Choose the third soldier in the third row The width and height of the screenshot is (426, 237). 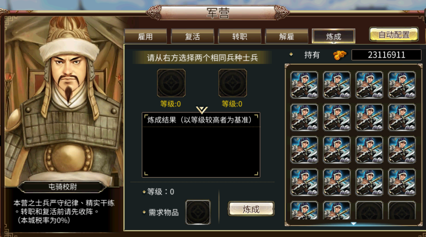coord(369,150)
